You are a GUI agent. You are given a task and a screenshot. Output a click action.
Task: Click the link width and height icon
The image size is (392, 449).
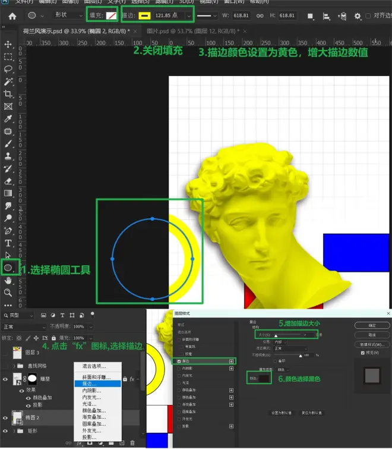click(x=260, y=15)
